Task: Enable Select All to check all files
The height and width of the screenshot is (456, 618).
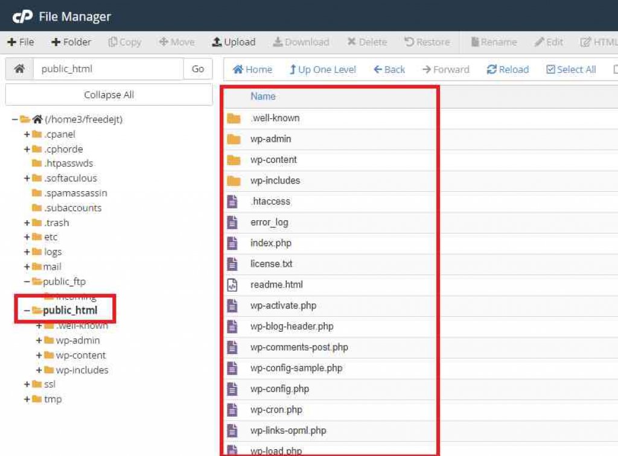Action: point(570,69)
